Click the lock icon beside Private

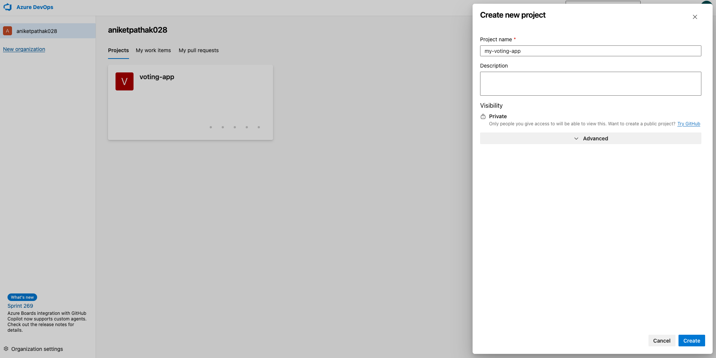(x=483, y=117)
